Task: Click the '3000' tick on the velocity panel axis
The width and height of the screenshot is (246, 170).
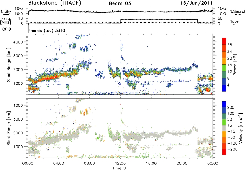Action: pos(18,119)
